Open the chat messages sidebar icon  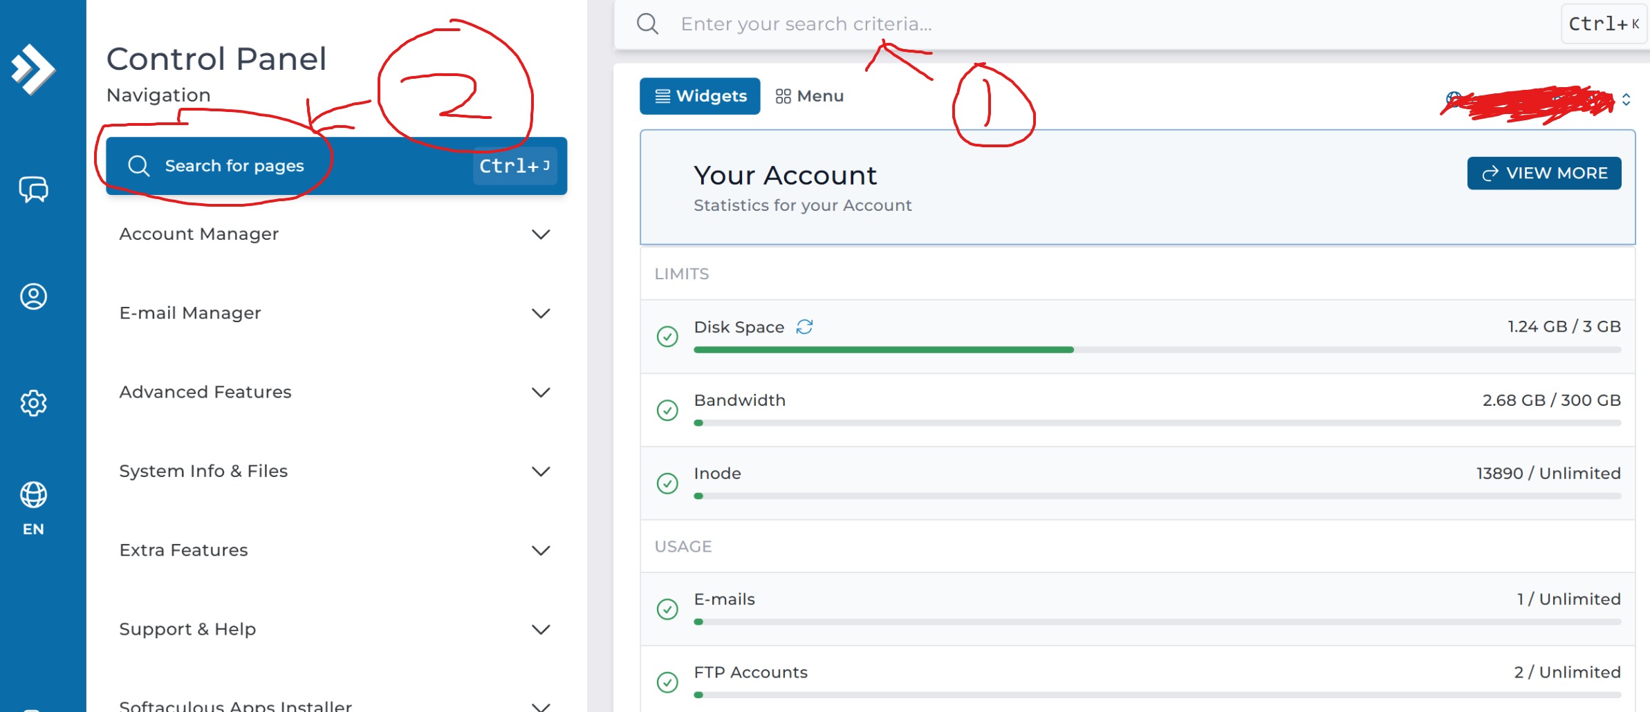[x=33, y=189]
